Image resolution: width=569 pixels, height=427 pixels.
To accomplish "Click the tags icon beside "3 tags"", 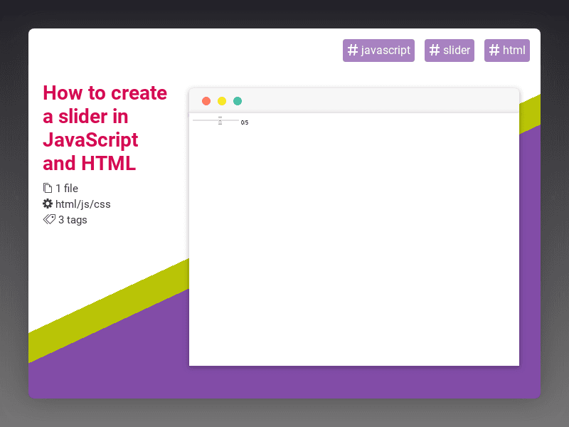I will [x=48, y=220].
